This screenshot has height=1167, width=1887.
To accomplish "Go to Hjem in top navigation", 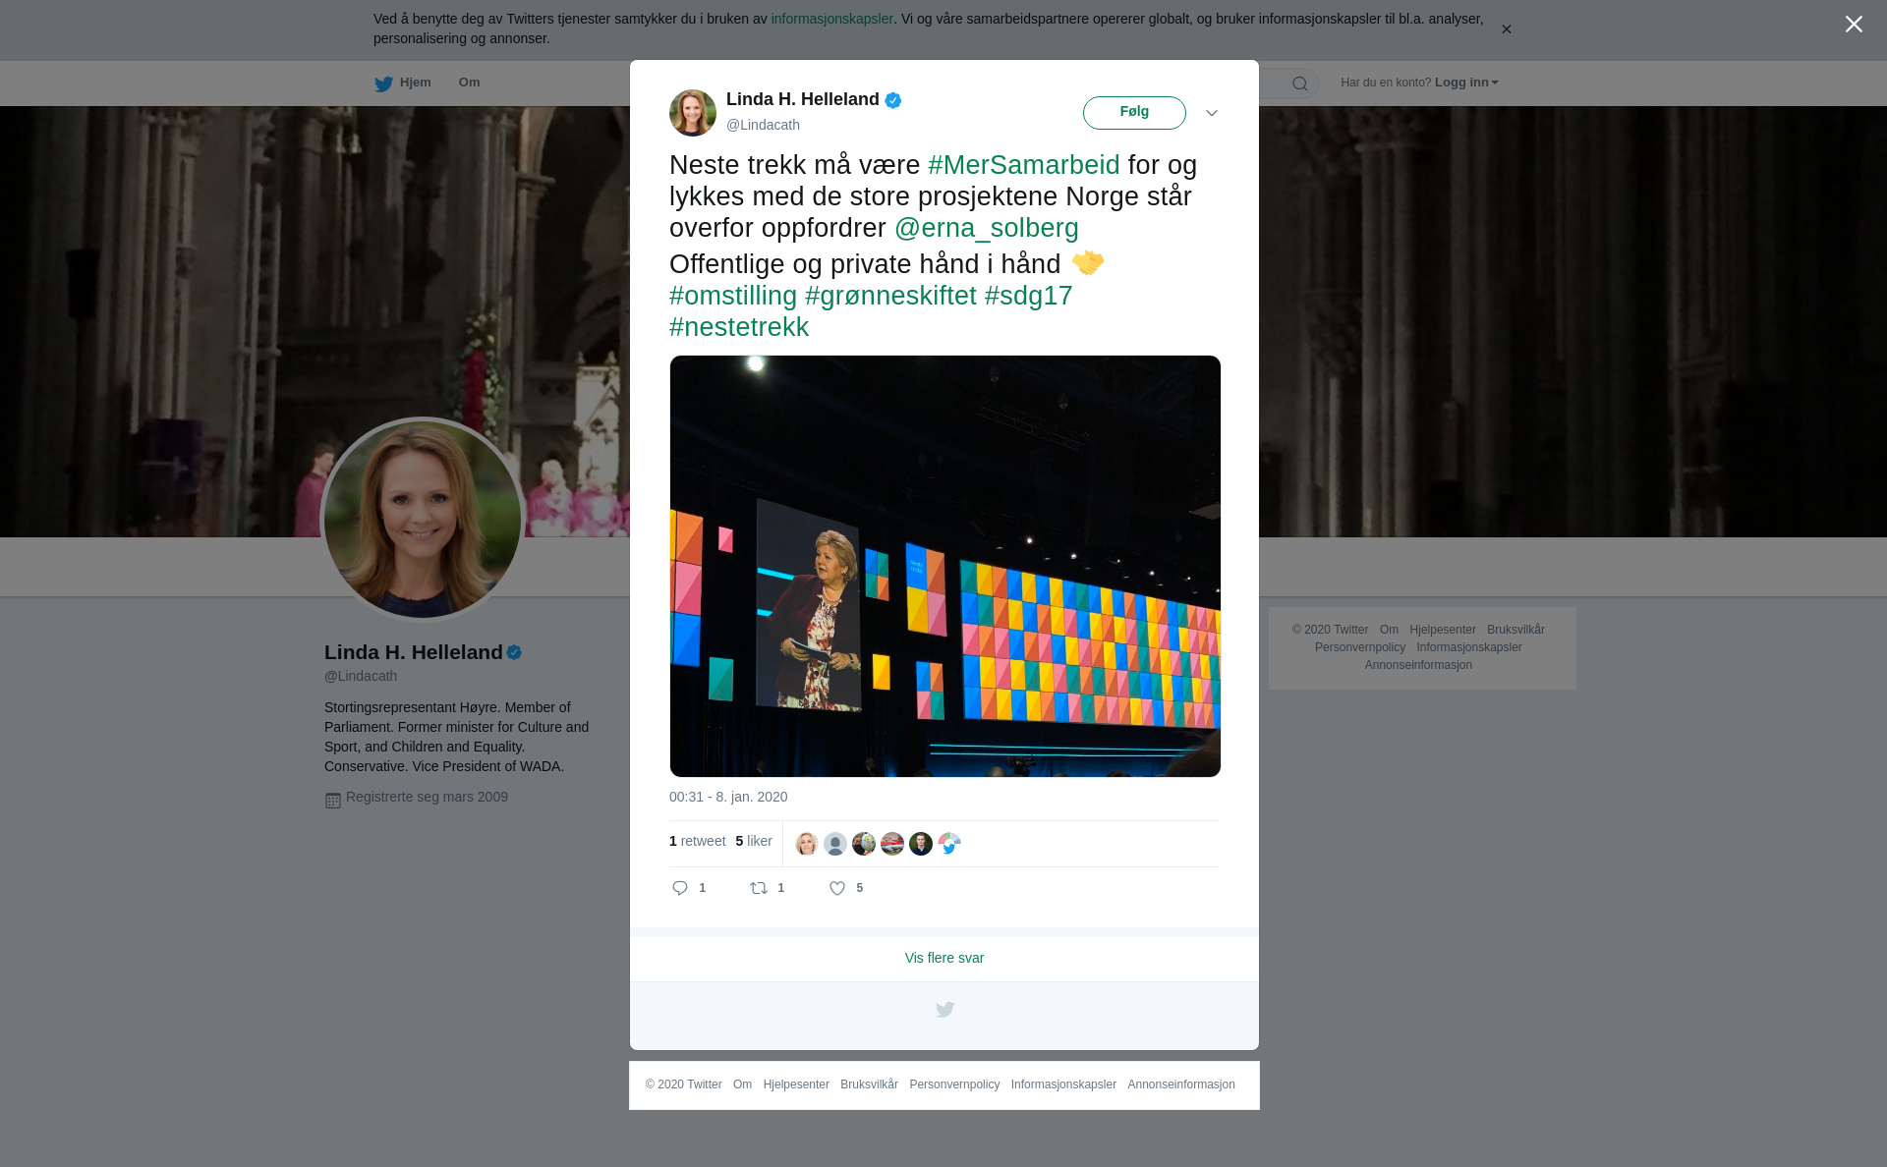I will coord(415,83).
